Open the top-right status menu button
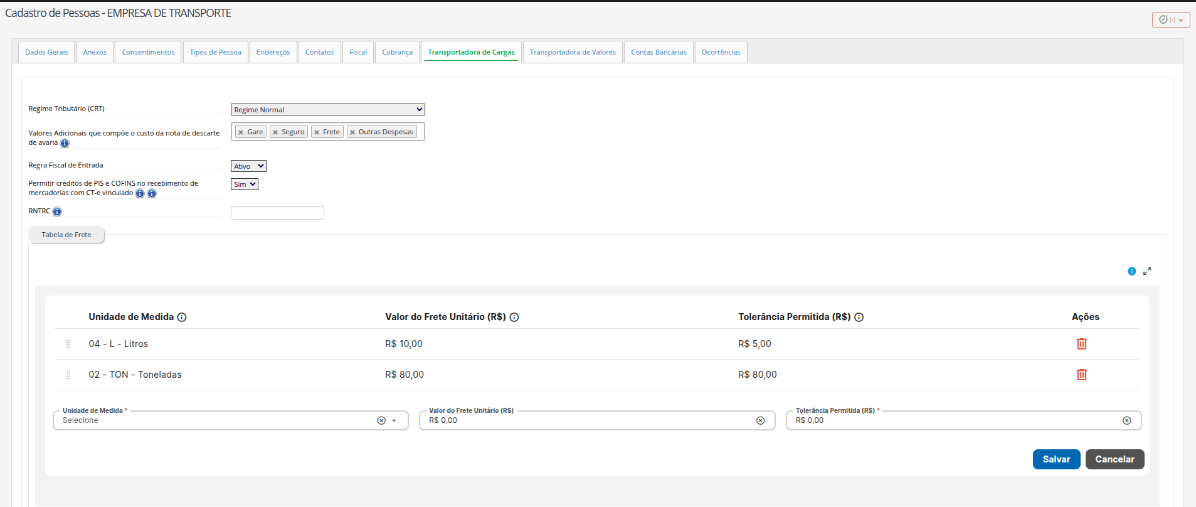The height and width of the screenshot is (507, 1196). (1170, 20)
